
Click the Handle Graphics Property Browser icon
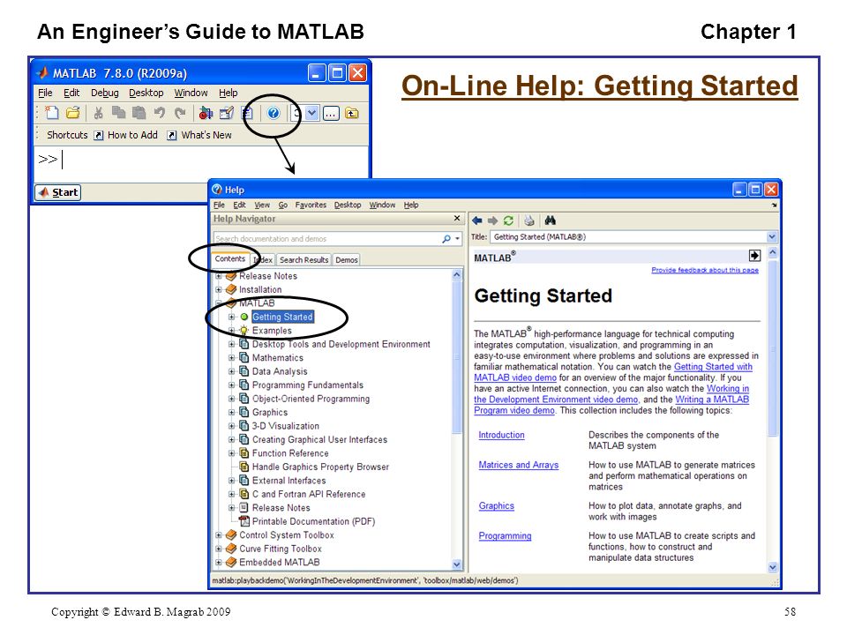pos(244,467)
